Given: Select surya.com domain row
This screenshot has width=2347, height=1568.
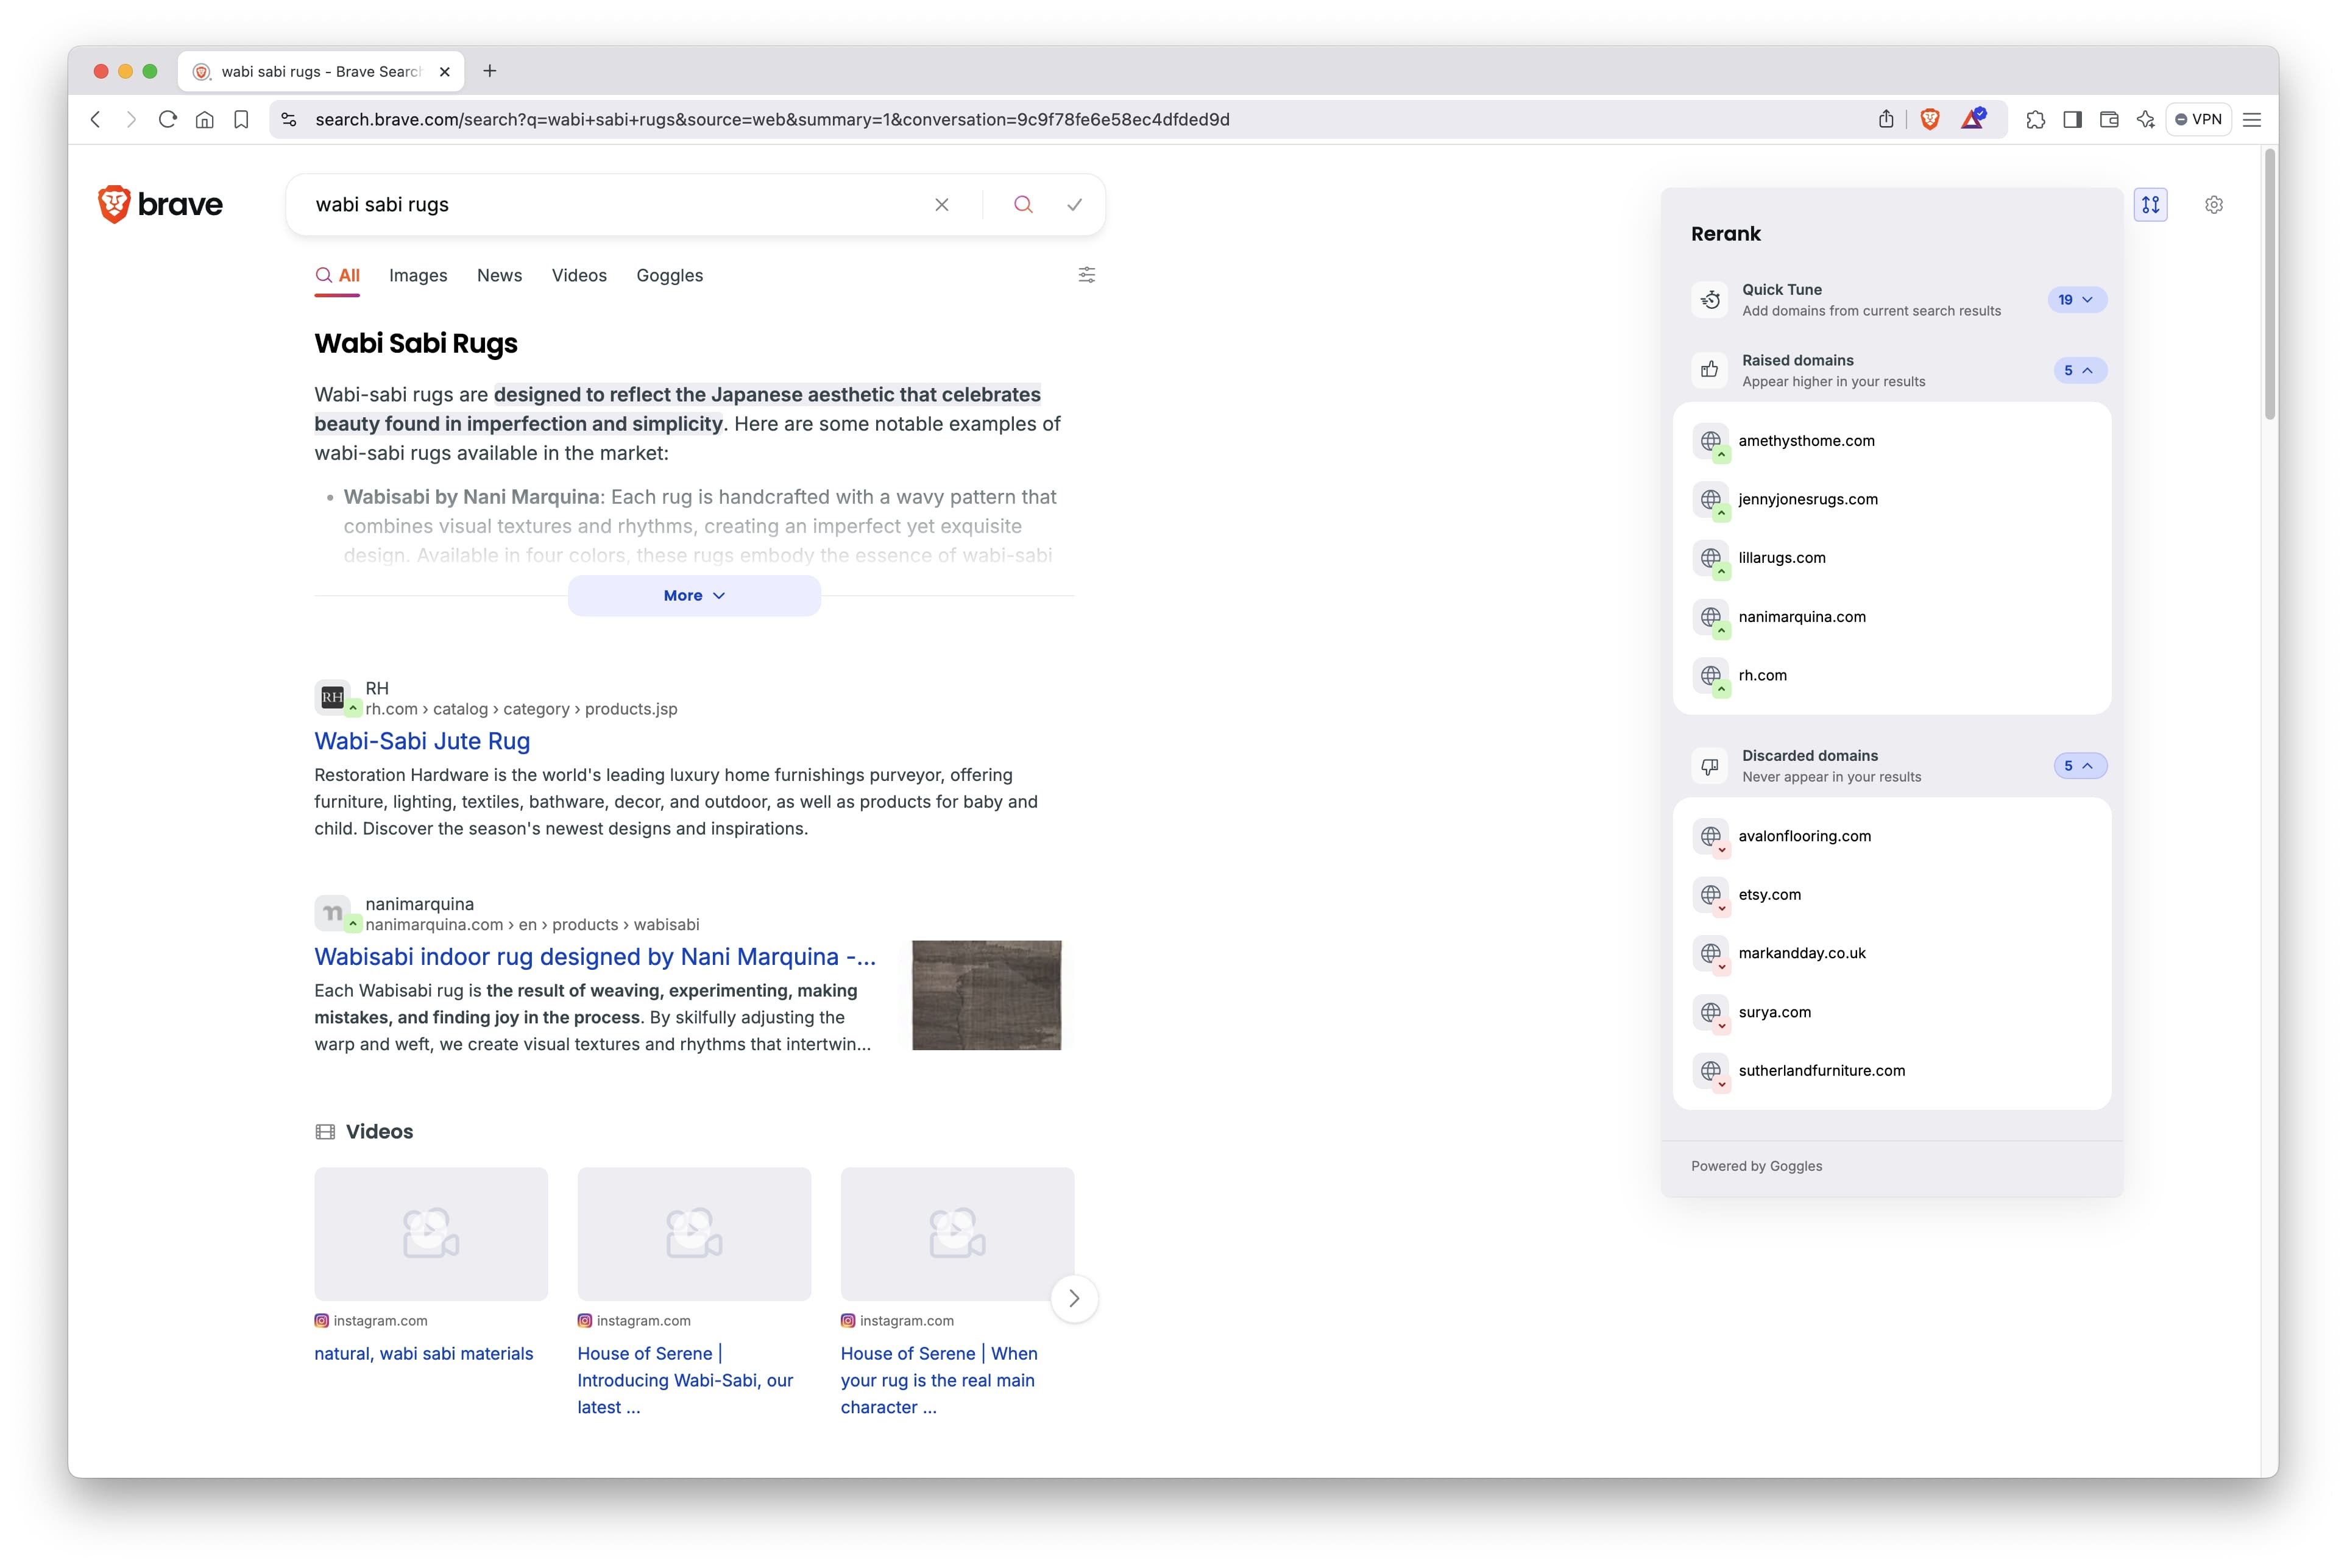Looking at the screenshot, I should (x=1891, y=1013).
